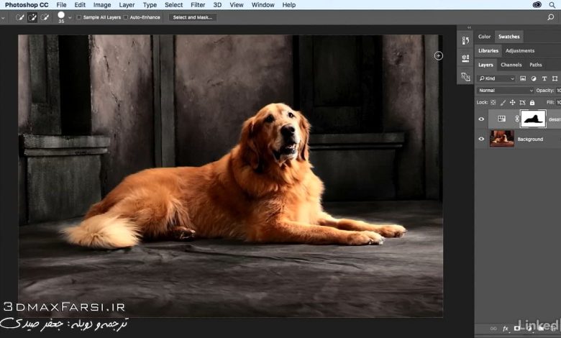Pick the Subtract from Selection brush mode
The image size is (561, 338).
tap(45, 17)
